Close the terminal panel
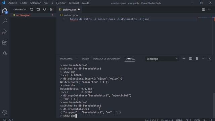Image resolution: width=215 pixels, height=121 pixels. [210, 58]
